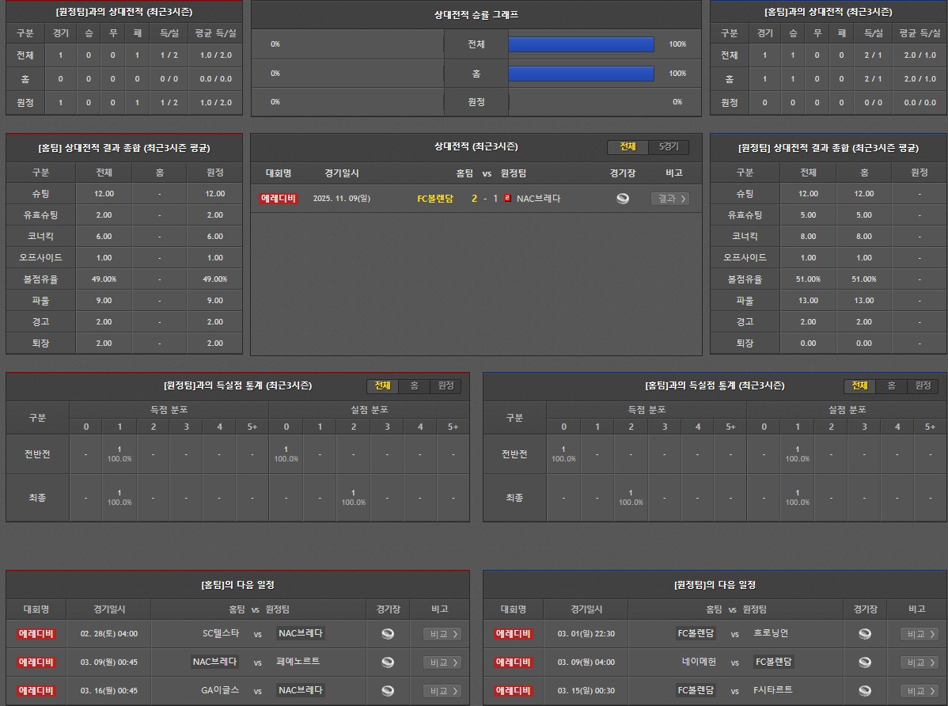Click 에레디비 league badge in head-to-head row
Image resolution: width=948 pixels, height=706 pixels.
279,199
